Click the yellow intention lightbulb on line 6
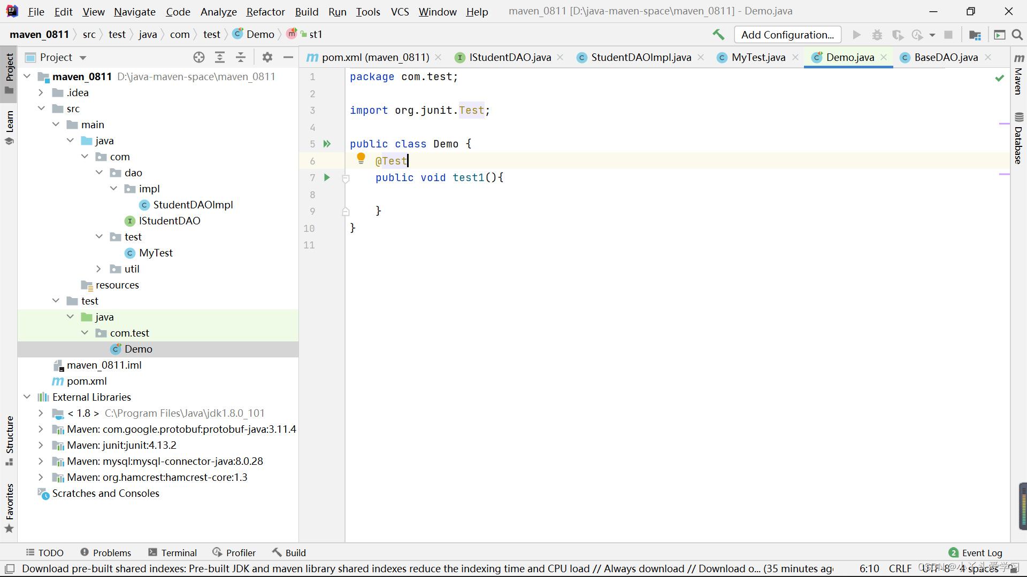 [361, 159]
